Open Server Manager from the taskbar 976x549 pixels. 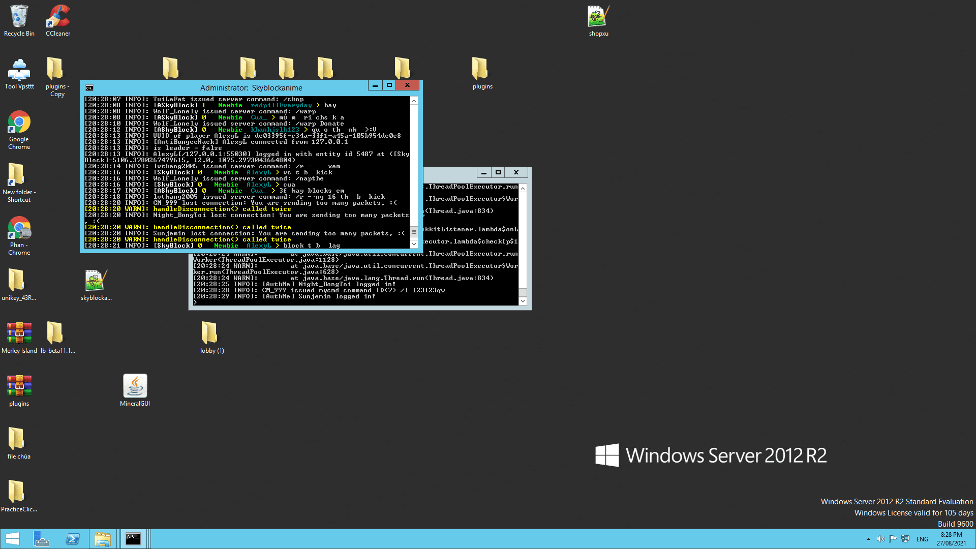pos(41,539)
